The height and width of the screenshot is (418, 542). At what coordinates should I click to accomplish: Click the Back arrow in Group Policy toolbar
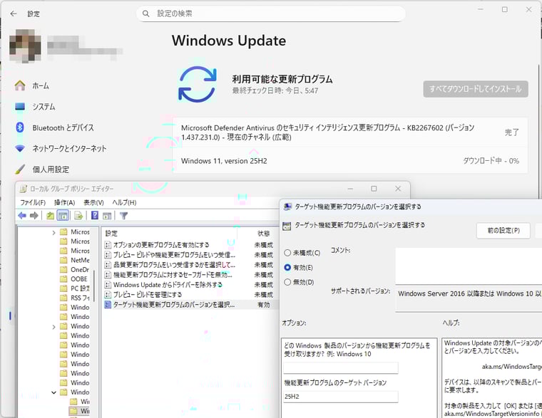(x=22, y=216)
